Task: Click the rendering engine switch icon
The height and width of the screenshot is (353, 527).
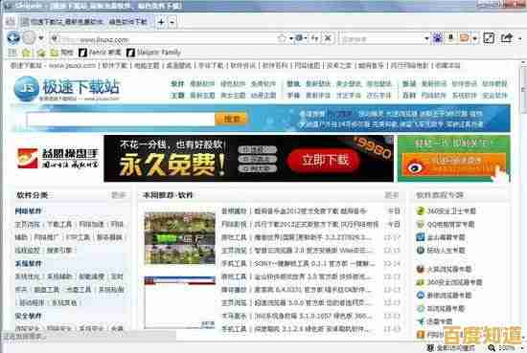Action: (x=299, y=38)
